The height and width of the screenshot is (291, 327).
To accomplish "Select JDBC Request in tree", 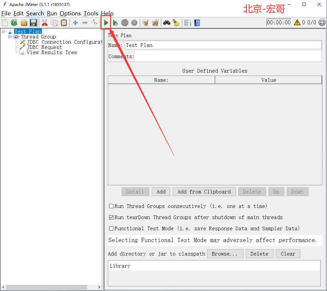I will (x=45, y=47).
